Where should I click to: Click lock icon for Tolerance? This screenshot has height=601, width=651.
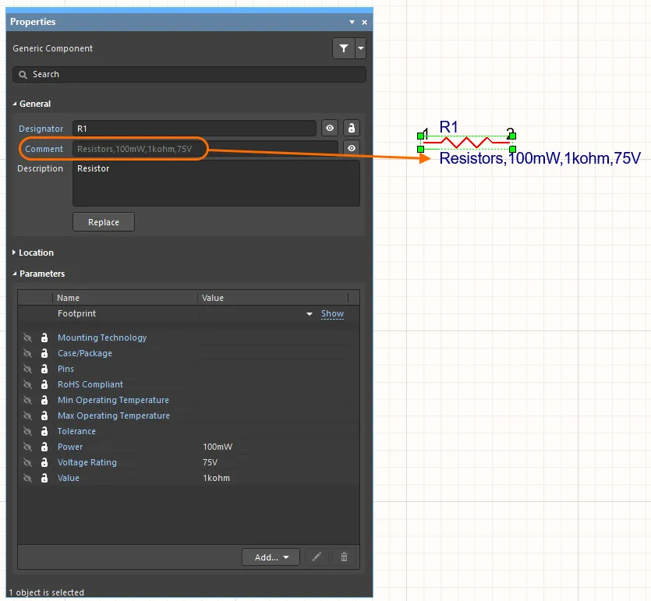44,431
